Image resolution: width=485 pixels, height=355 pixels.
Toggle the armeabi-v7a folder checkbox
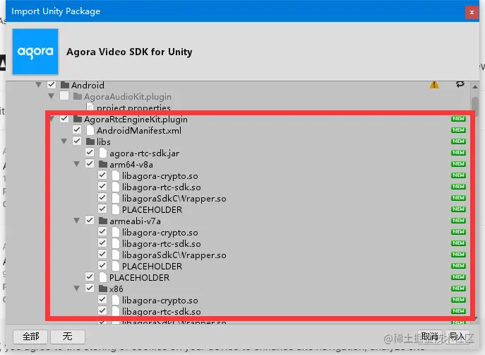(90, 220)
